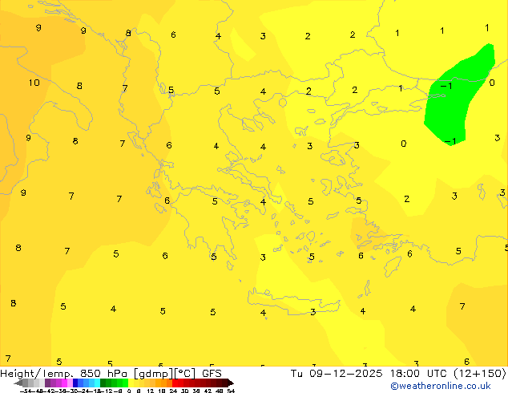The image size is (508, 393).
Task: Click the [gdmp] unit label in title
Action: 148,373
